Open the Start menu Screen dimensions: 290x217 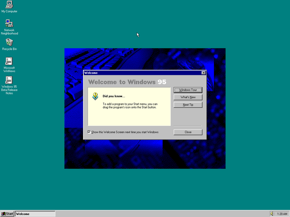pos(7,214)
